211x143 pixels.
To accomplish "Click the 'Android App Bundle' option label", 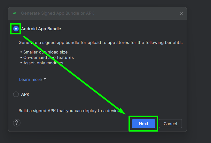I will [41, 29].
